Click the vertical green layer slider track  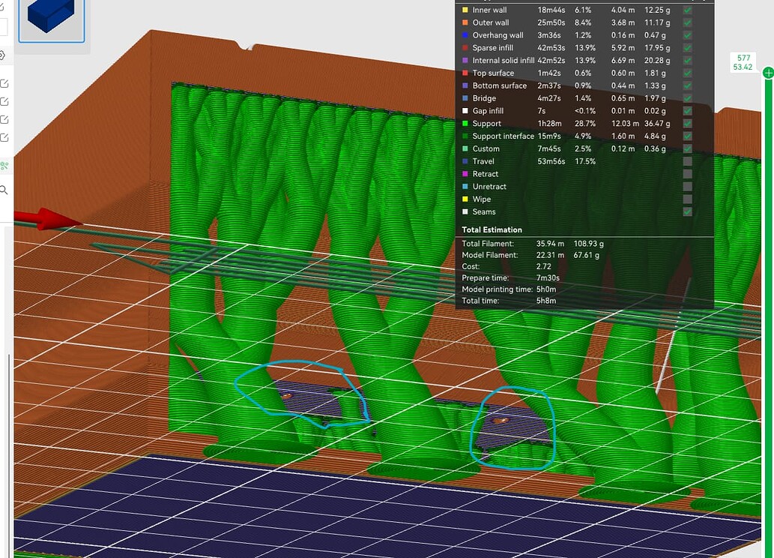tap(768, 316)
